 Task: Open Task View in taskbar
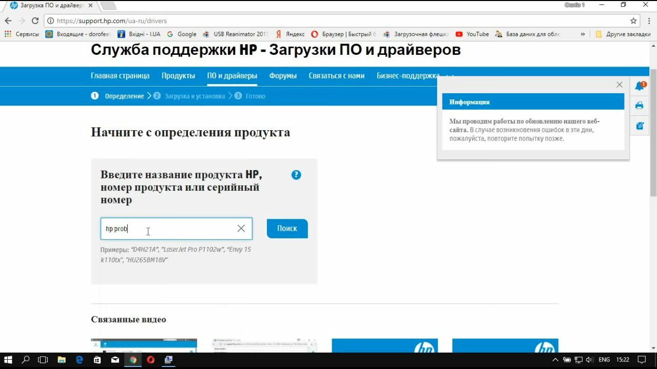[x=43, y=360]
